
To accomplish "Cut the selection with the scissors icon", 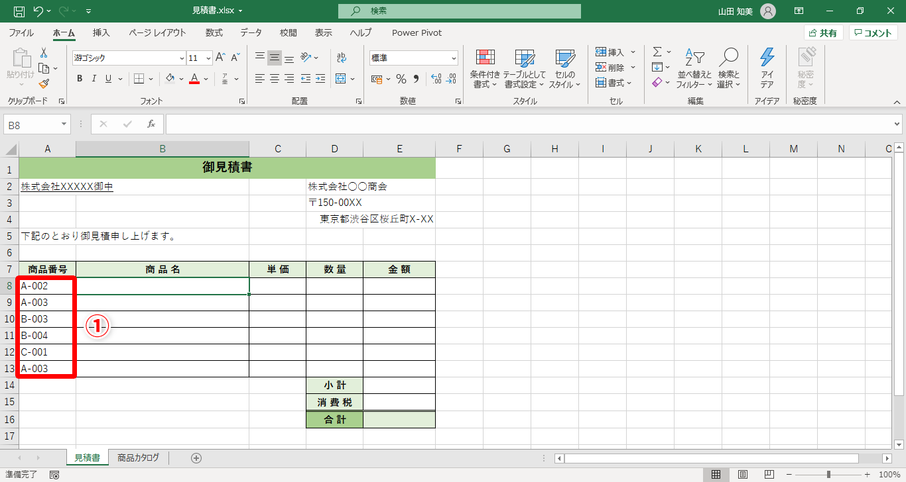I will 44,53.
